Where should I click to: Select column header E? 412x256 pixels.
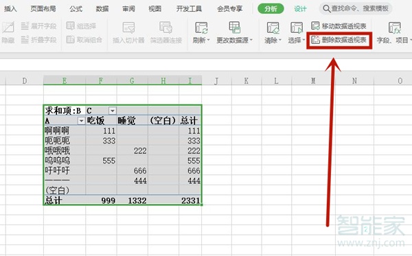click(65, 80)
